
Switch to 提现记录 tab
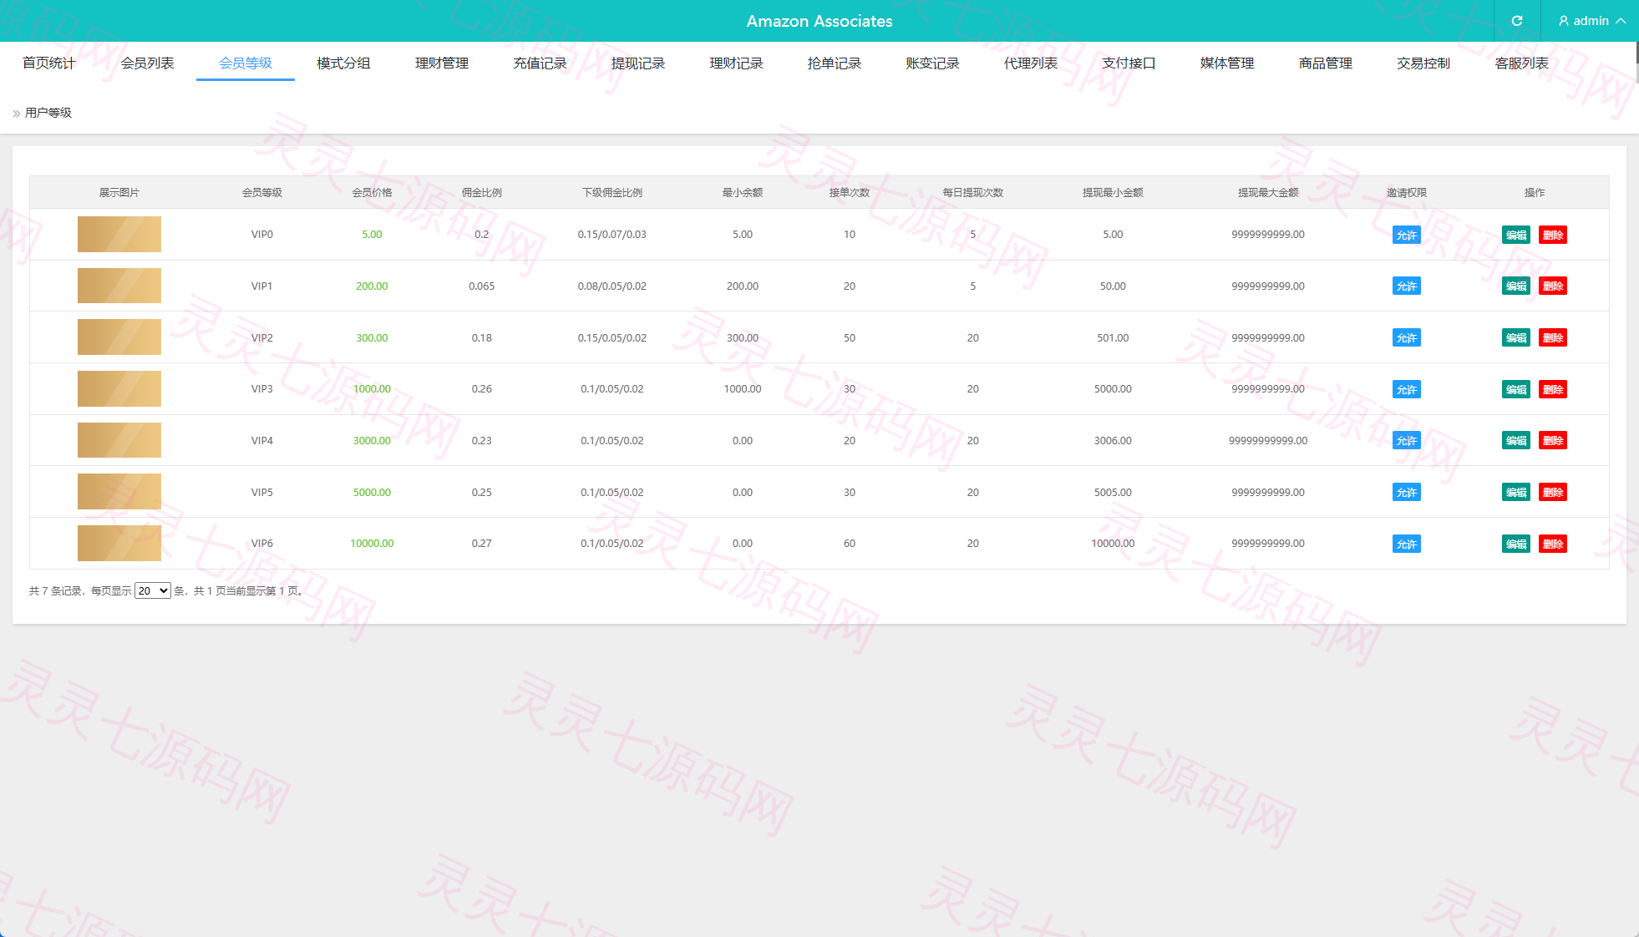pyautogui.click(x=638, y=63)
